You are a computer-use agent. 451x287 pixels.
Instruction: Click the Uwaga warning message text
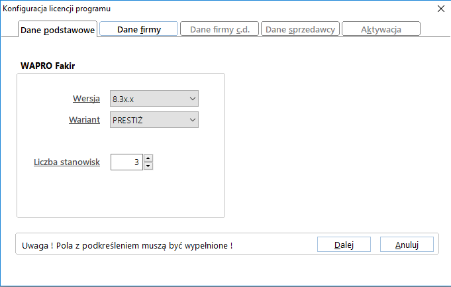[x=127, y=245]
